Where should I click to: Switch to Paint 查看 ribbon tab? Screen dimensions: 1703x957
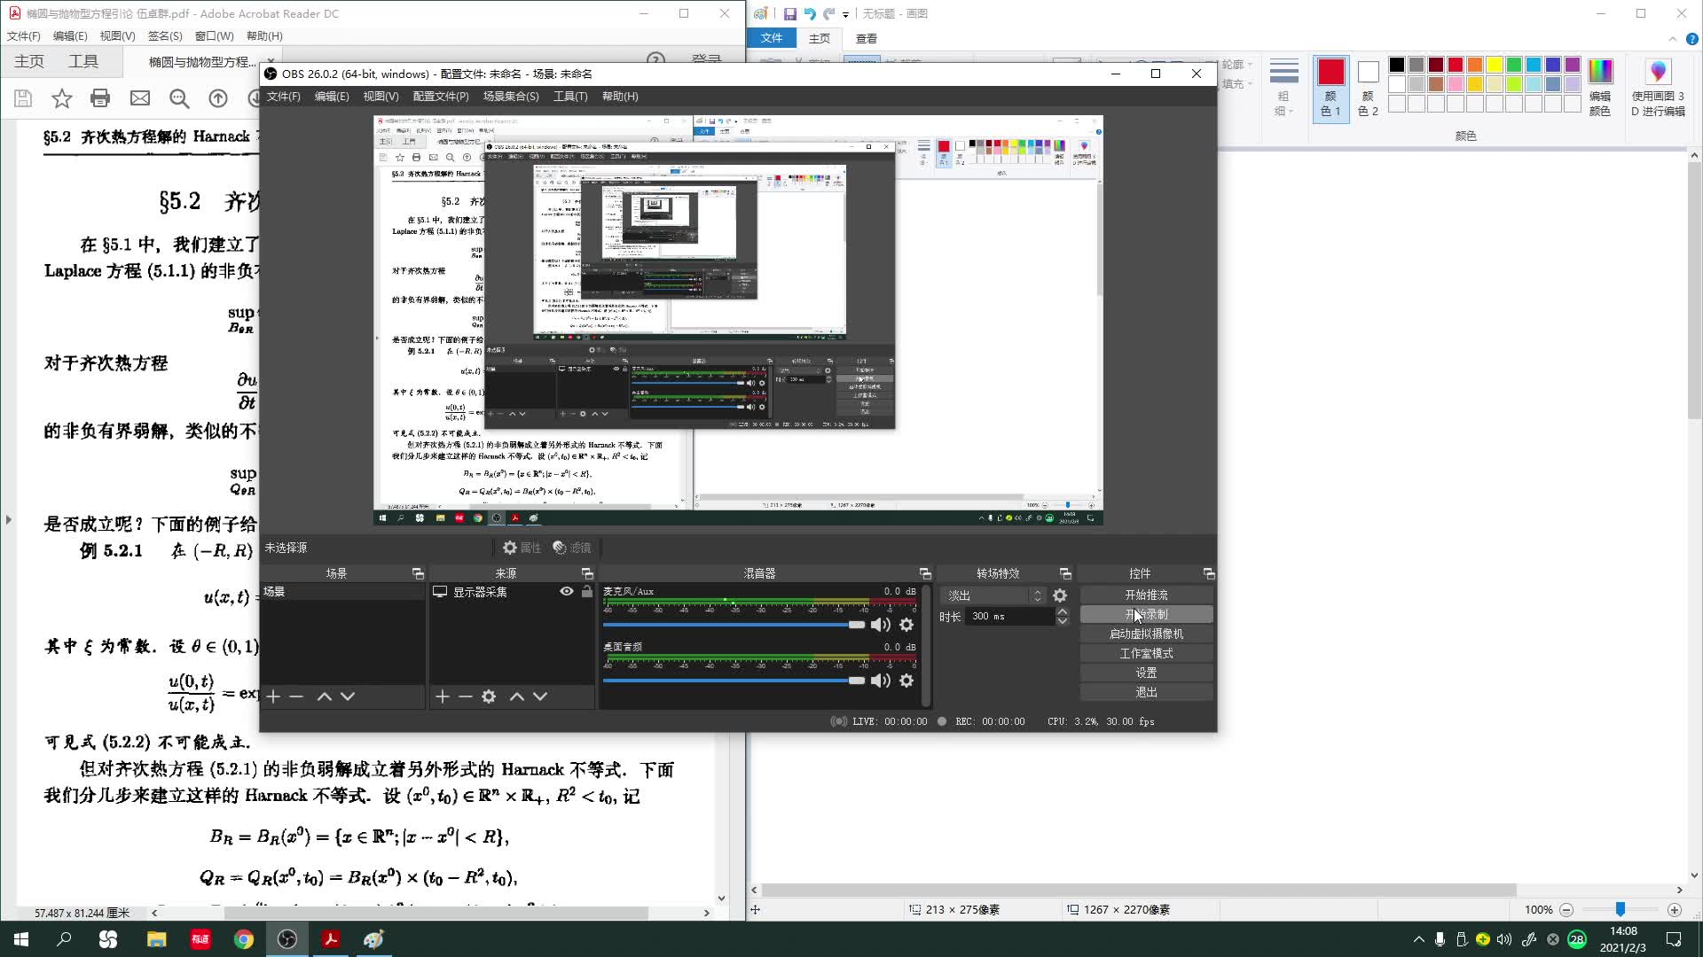[x=867, y=38]
